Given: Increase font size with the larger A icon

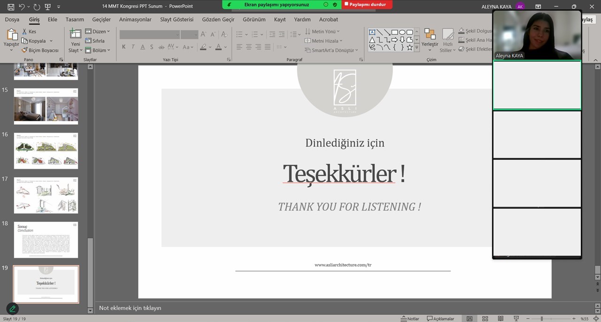Looking at the screenshot, I should 203,34.
